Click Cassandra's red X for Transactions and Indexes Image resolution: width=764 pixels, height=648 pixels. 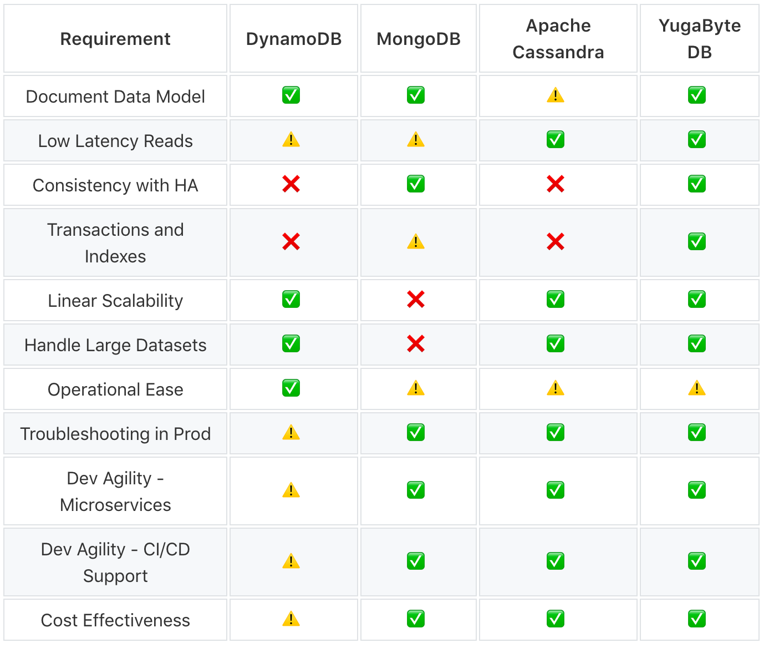556,242
